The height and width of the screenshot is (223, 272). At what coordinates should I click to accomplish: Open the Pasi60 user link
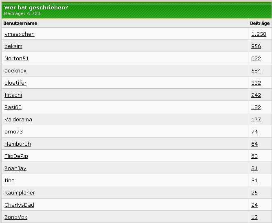click(x=13, y=107)
